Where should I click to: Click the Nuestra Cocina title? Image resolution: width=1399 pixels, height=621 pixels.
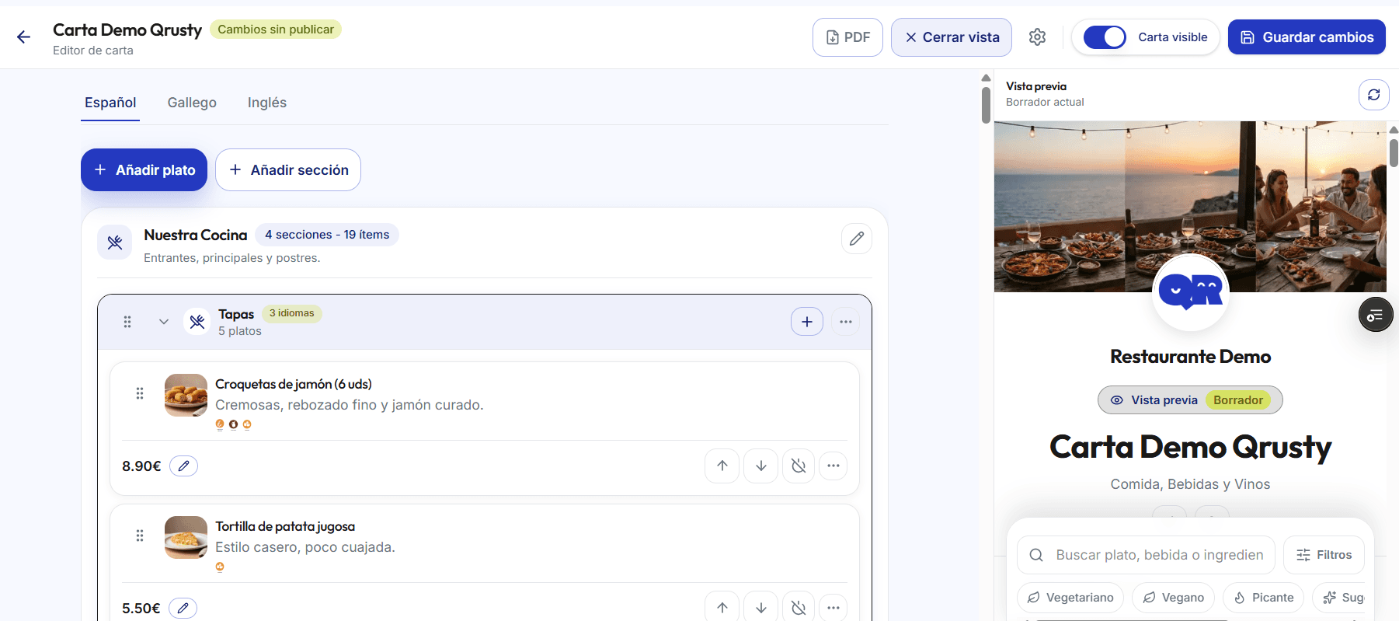[196, 235]
